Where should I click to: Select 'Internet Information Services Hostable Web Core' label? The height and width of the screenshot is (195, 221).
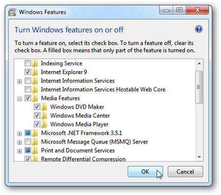point(103,89)
